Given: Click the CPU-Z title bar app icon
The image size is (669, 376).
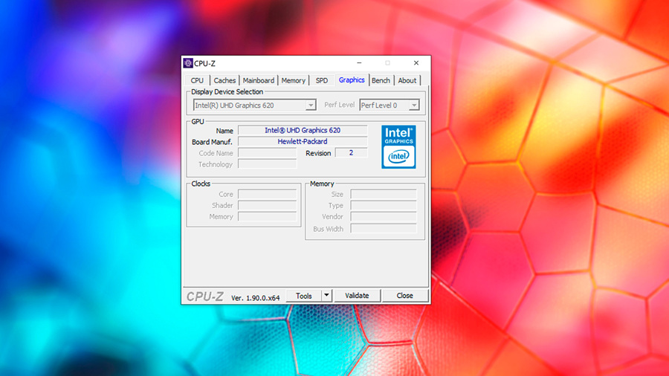Looking at the screenshot, I should [188, 63].
